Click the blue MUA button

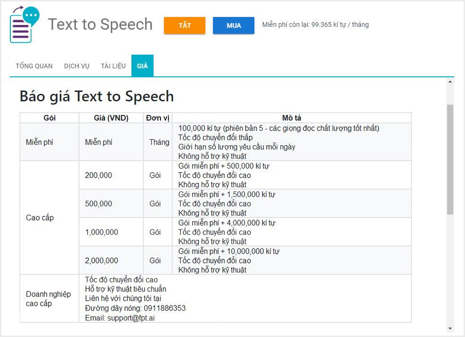click(x=233, y=25)
